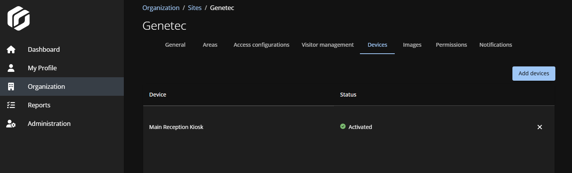The width and height of the screenshot is (572, 173).
Task: Switch to the General tab
Action: click(x=175, y=45)
